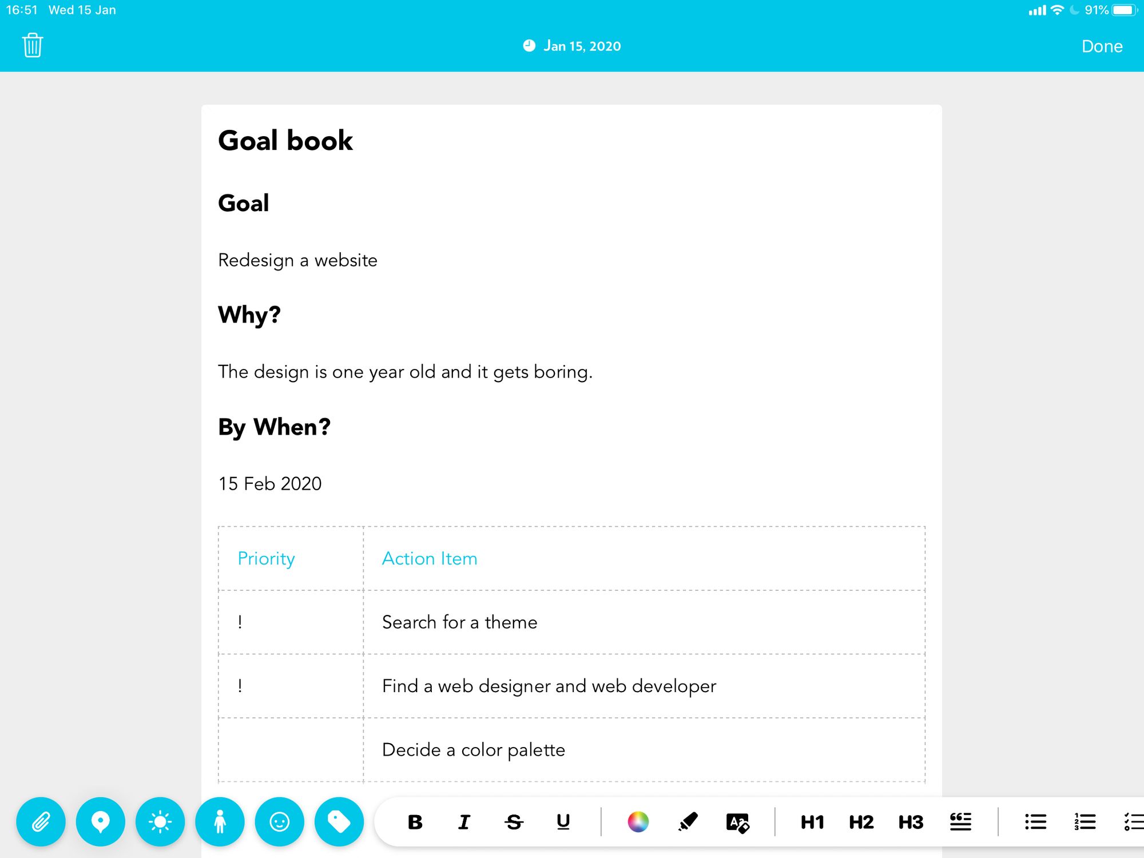Open the emoji picker toolbar button
Screen dimensions: 1144x858
click(279, 821)
